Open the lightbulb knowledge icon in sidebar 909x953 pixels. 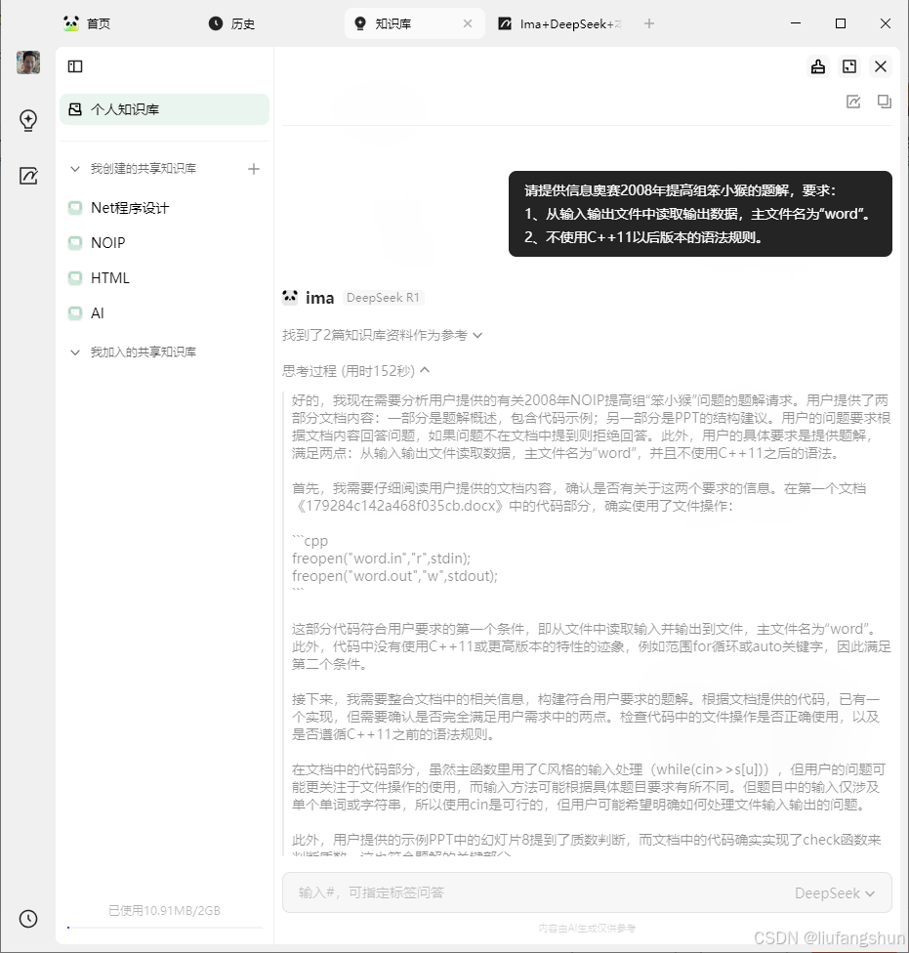click(x=28, y=120)
